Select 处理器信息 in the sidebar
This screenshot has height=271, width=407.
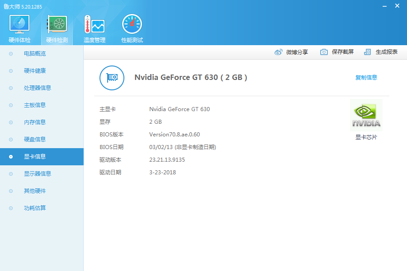(x=37, y=88)
